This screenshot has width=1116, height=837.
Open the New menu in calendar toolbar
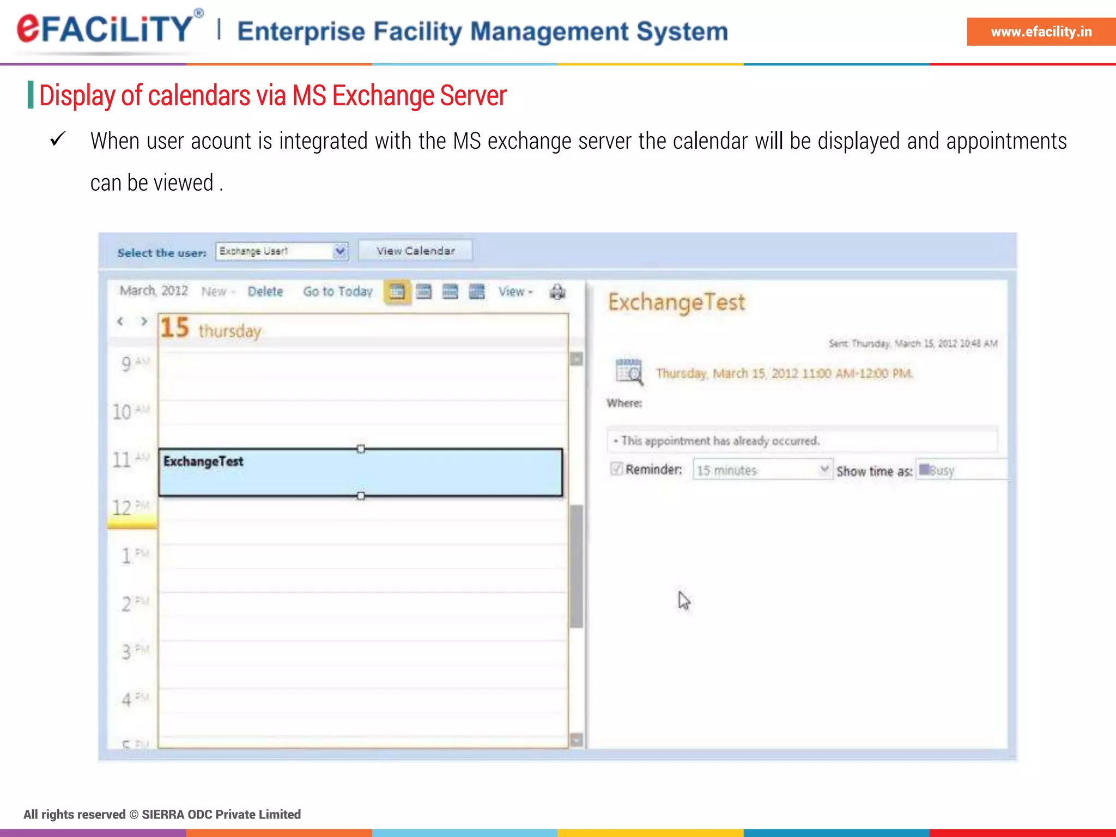click(218, 292)
